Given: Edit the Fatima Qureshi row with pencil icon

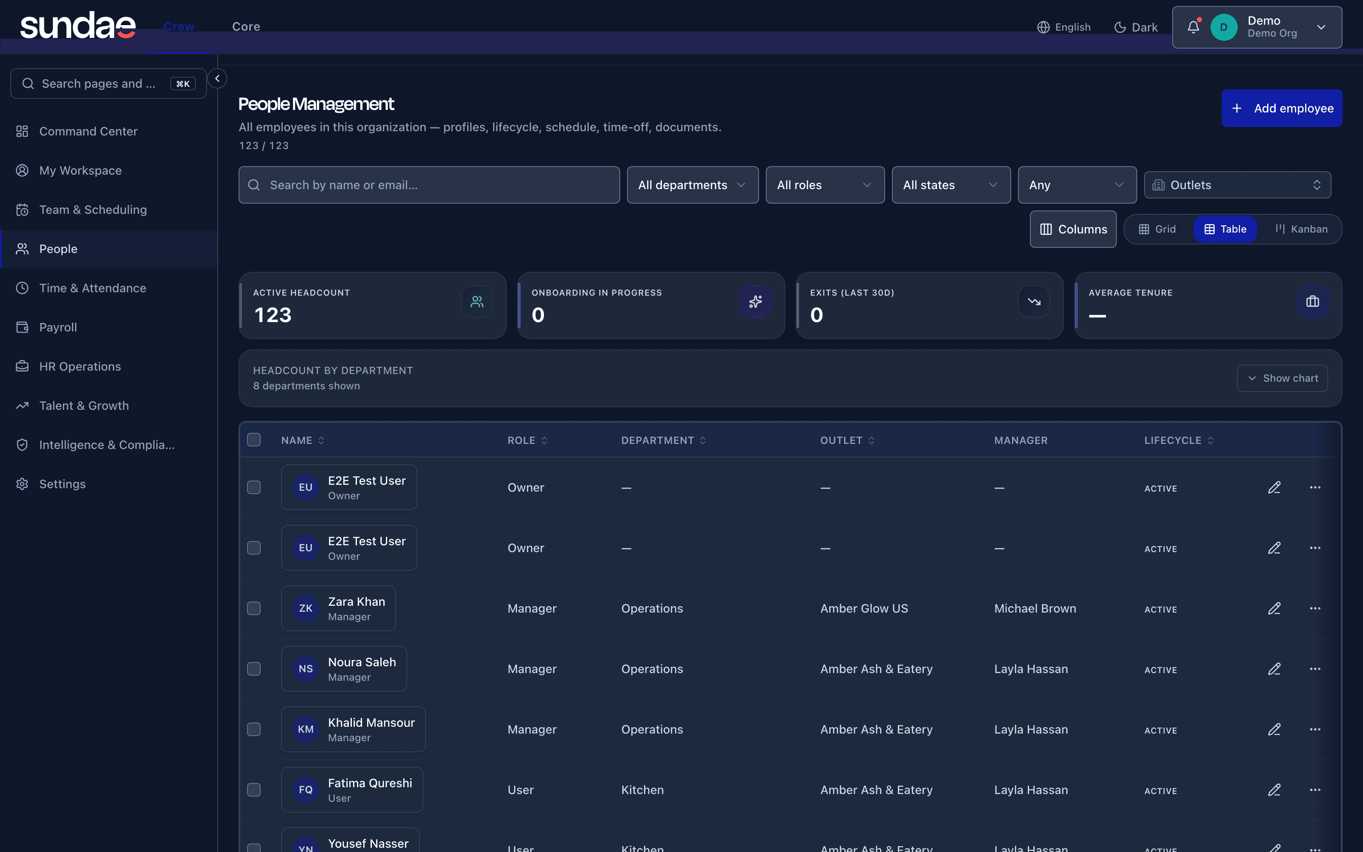Looking at the screenshot, I should coord(1274,790).
